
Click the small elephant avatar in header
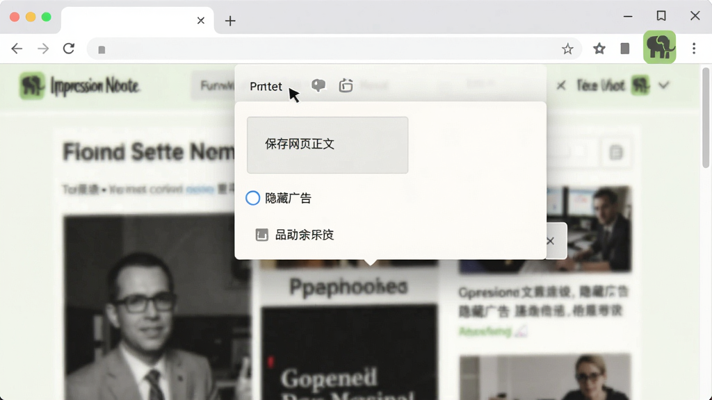(x=640, y=85)
